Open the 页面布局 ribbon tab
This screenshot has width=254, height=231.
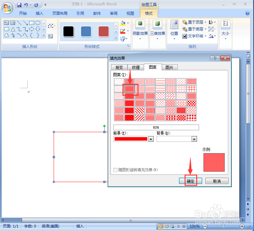[x=60, y=13]
